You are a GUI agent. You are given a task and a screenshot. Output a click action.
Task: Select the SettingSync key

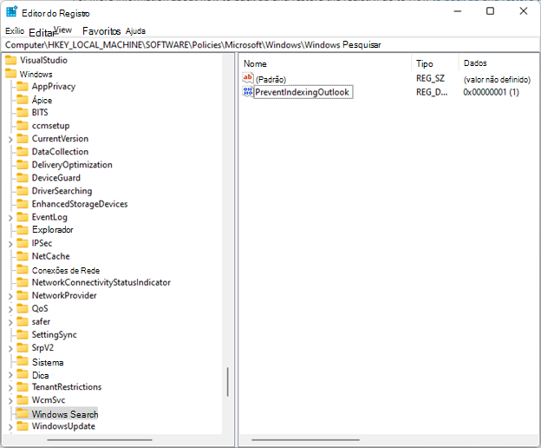point(54,335)
